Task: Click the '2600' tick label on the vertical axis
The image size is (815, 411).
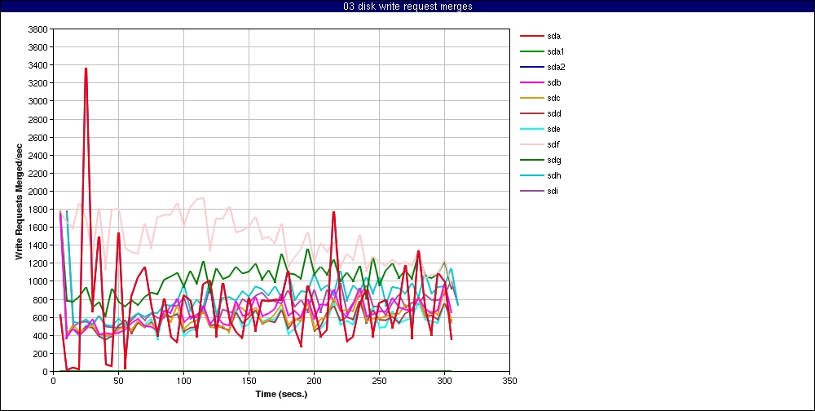Action: pyautogui.click(x=39, y=137)
